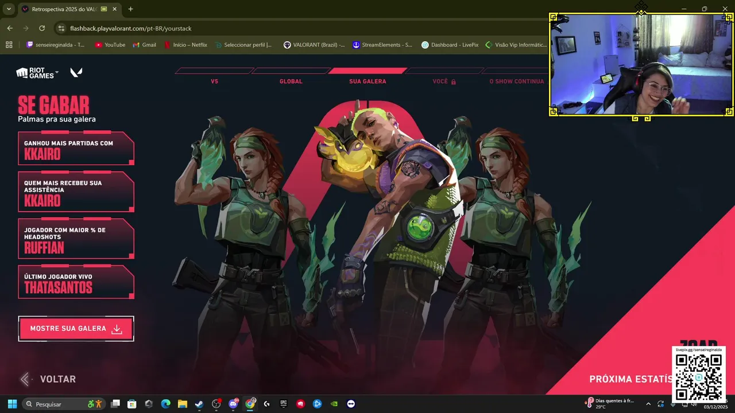Select the Sua Galera tab
Screen dimensions: 735x413
pos(367,81)
